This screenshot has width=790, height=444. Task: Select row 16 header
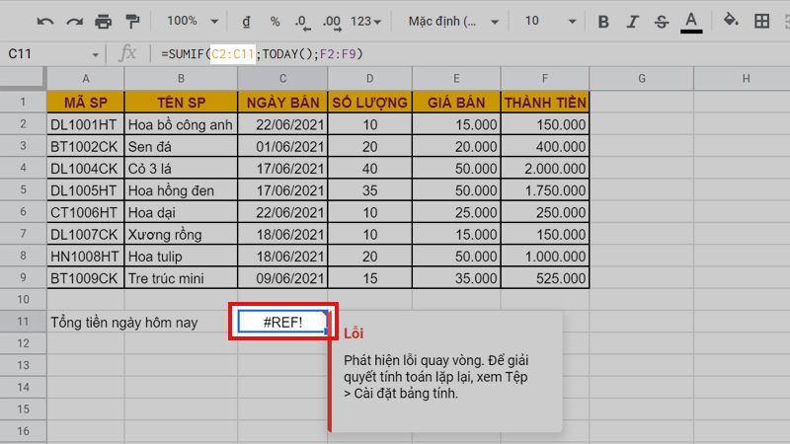click(x=23, y=431)
